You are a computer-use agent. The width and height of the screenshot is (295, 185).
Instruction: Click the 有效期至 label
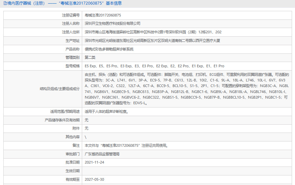point(73,179)
